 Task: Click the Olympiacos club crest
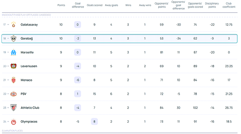[x=14, y=121]
